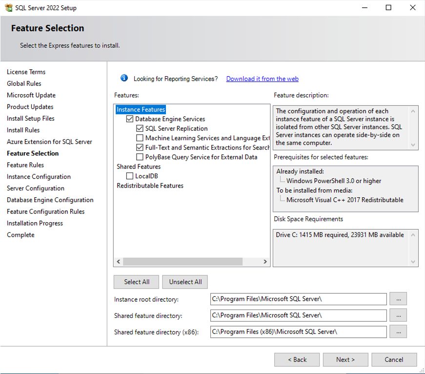425x374 pixels.
Task: Select Redistributable Features tree node
Action: click(x=150, y=186)
